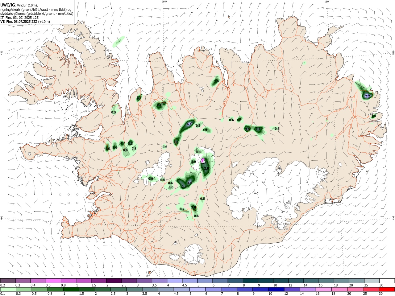
Task: Click the 0.2 label of the upper scale
Action: pos(2,285)
